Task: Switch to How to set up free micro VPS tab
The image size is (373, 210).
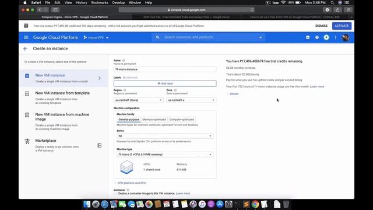Action: tap(295, 17)
